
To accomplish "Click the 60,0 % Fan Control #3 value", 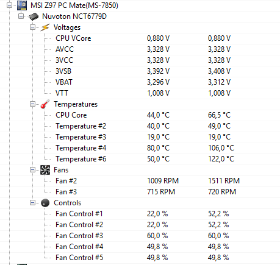I will click(x=157, y=236).
